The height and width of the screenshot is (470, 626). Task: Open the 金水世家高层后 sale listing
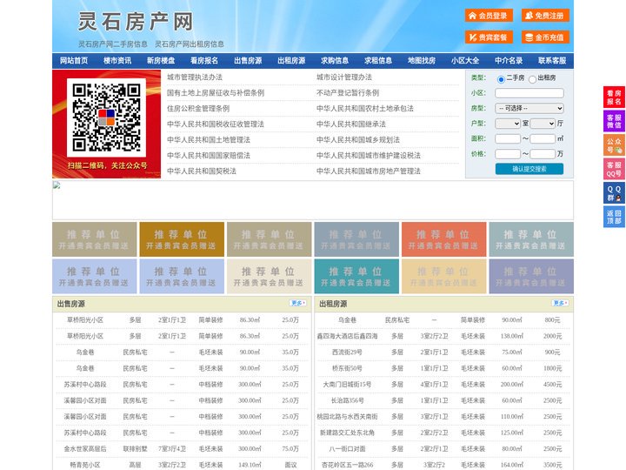point(85,449)
